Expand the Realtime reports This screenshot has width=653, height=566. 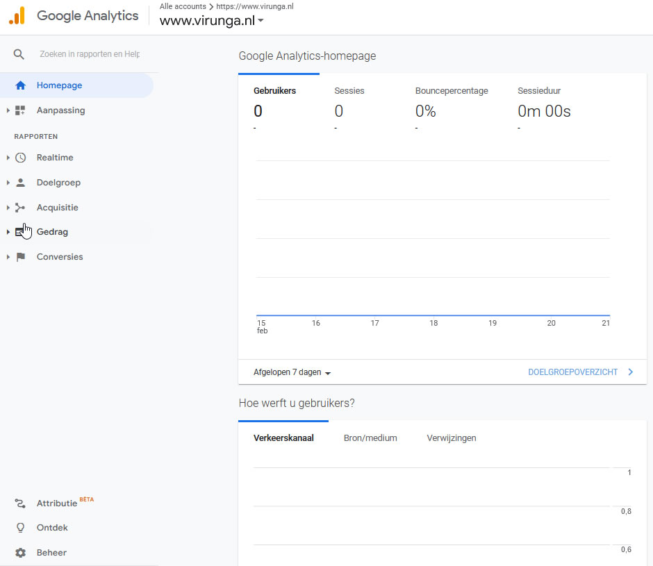click(x=8, y=158)
